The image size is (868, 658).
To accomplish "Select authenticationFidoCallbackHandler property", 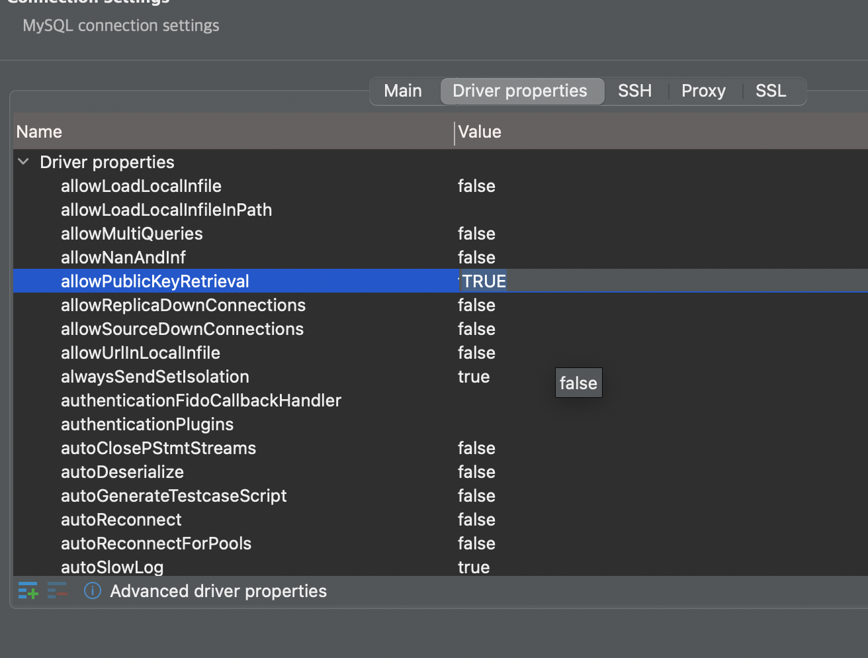I will (201, 400).
